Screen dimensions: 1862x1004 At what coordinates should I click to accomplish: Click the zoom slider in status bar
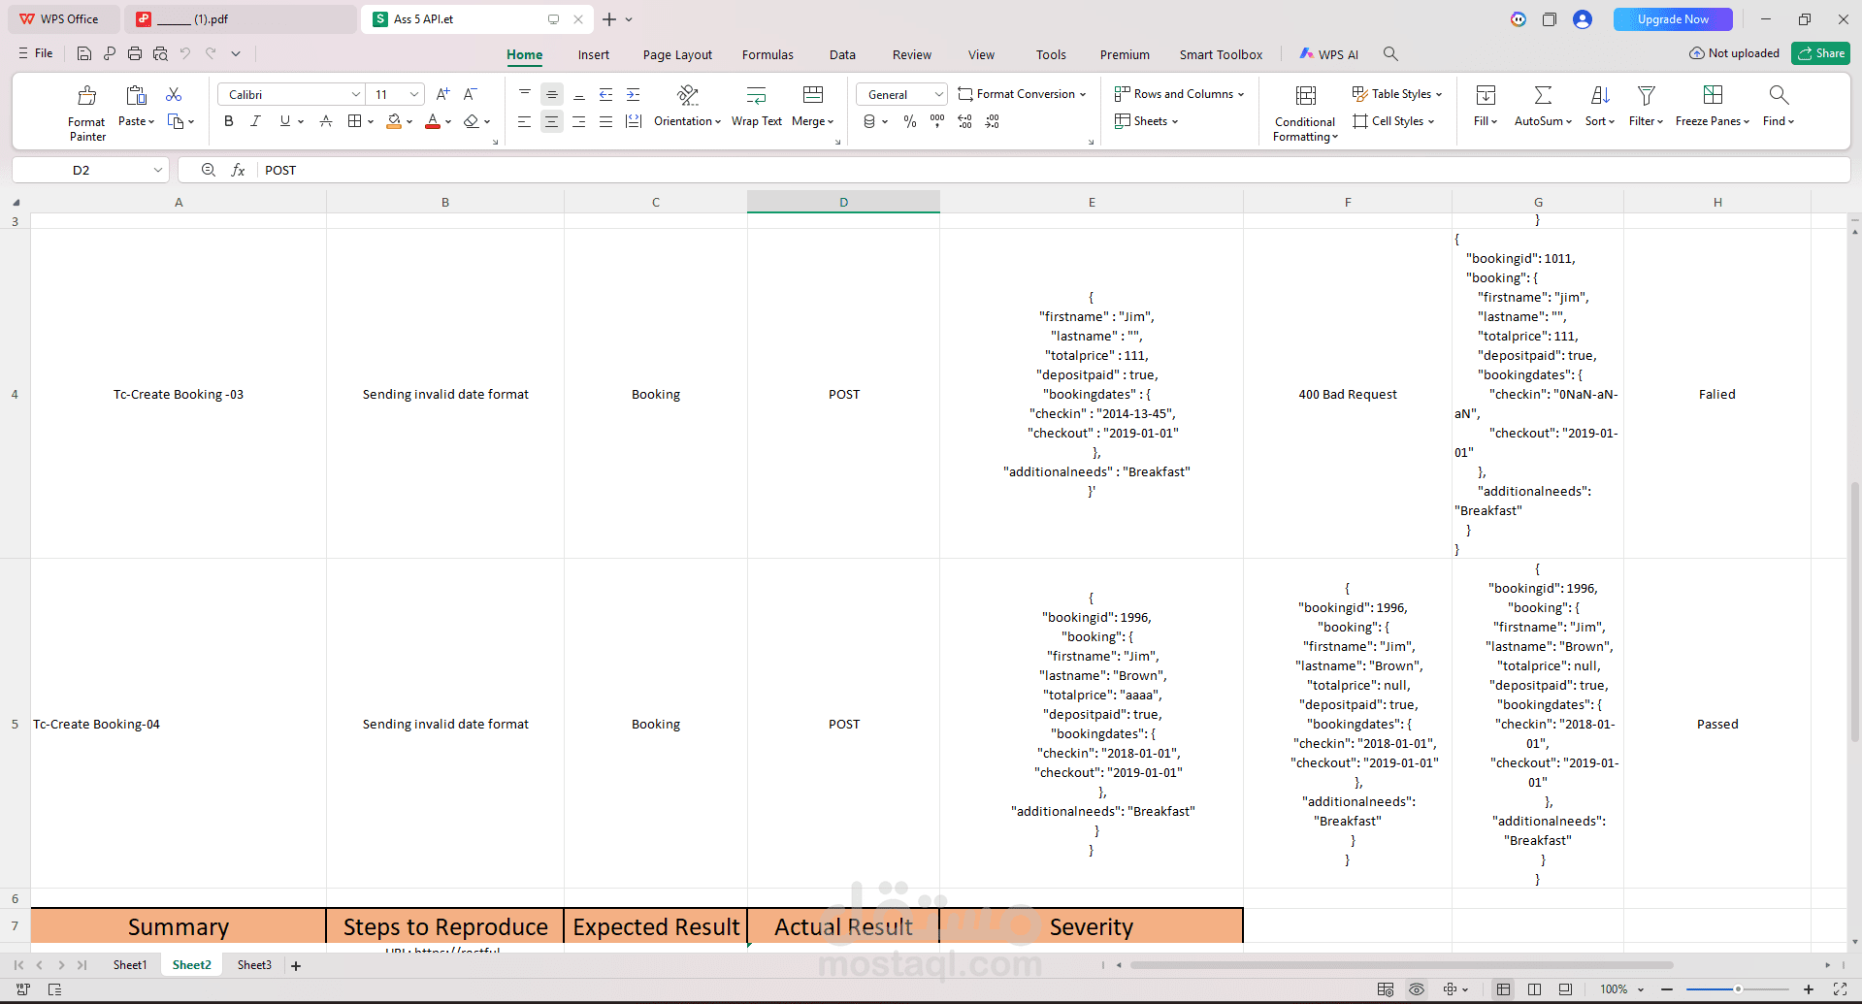tap(1738, 988)
